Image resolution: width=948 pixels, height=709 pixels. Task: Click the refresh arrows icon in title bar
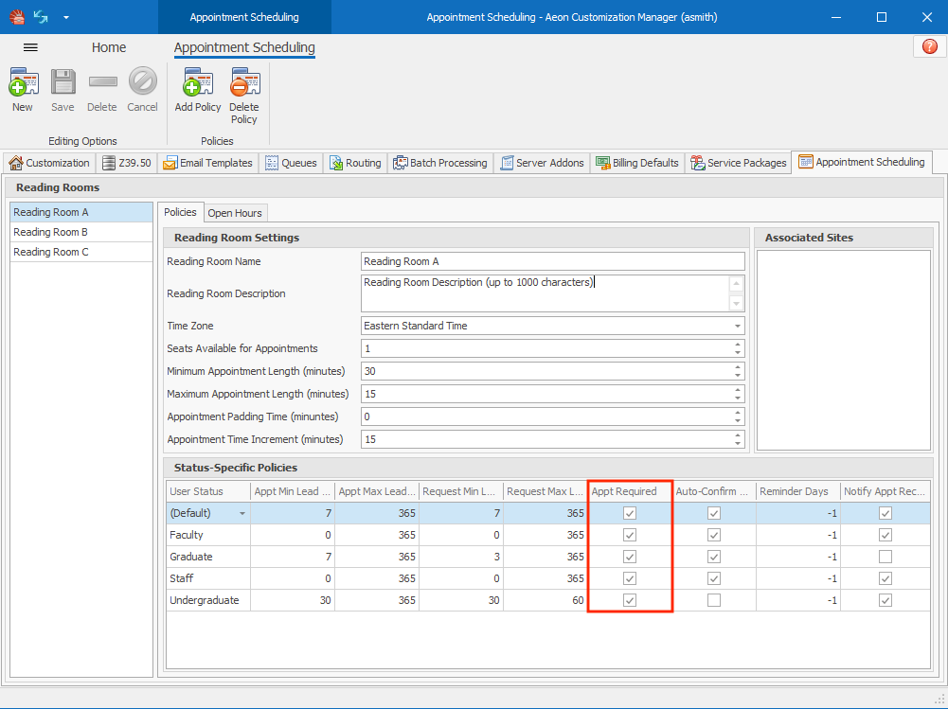click(41, 17)
